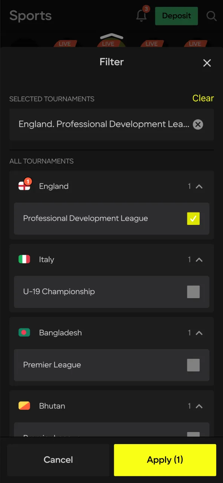Image resolution: width=223 pixels, height=483 pixels.
Task: Click the Bhutan flag icon
Action: pos(24,406)
